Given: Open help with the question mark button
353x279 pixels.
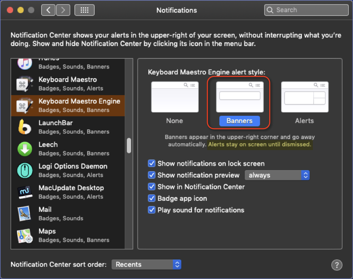Looking at the screenshot, I should click(x=337, y=265).
